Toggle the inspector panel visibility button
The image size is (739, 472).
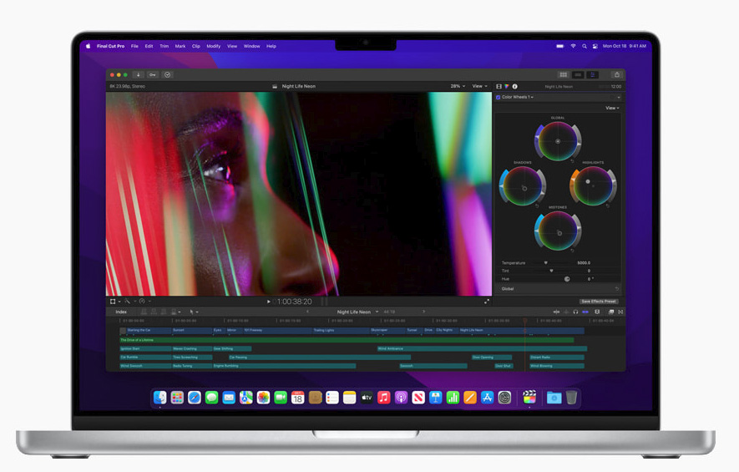592,74
